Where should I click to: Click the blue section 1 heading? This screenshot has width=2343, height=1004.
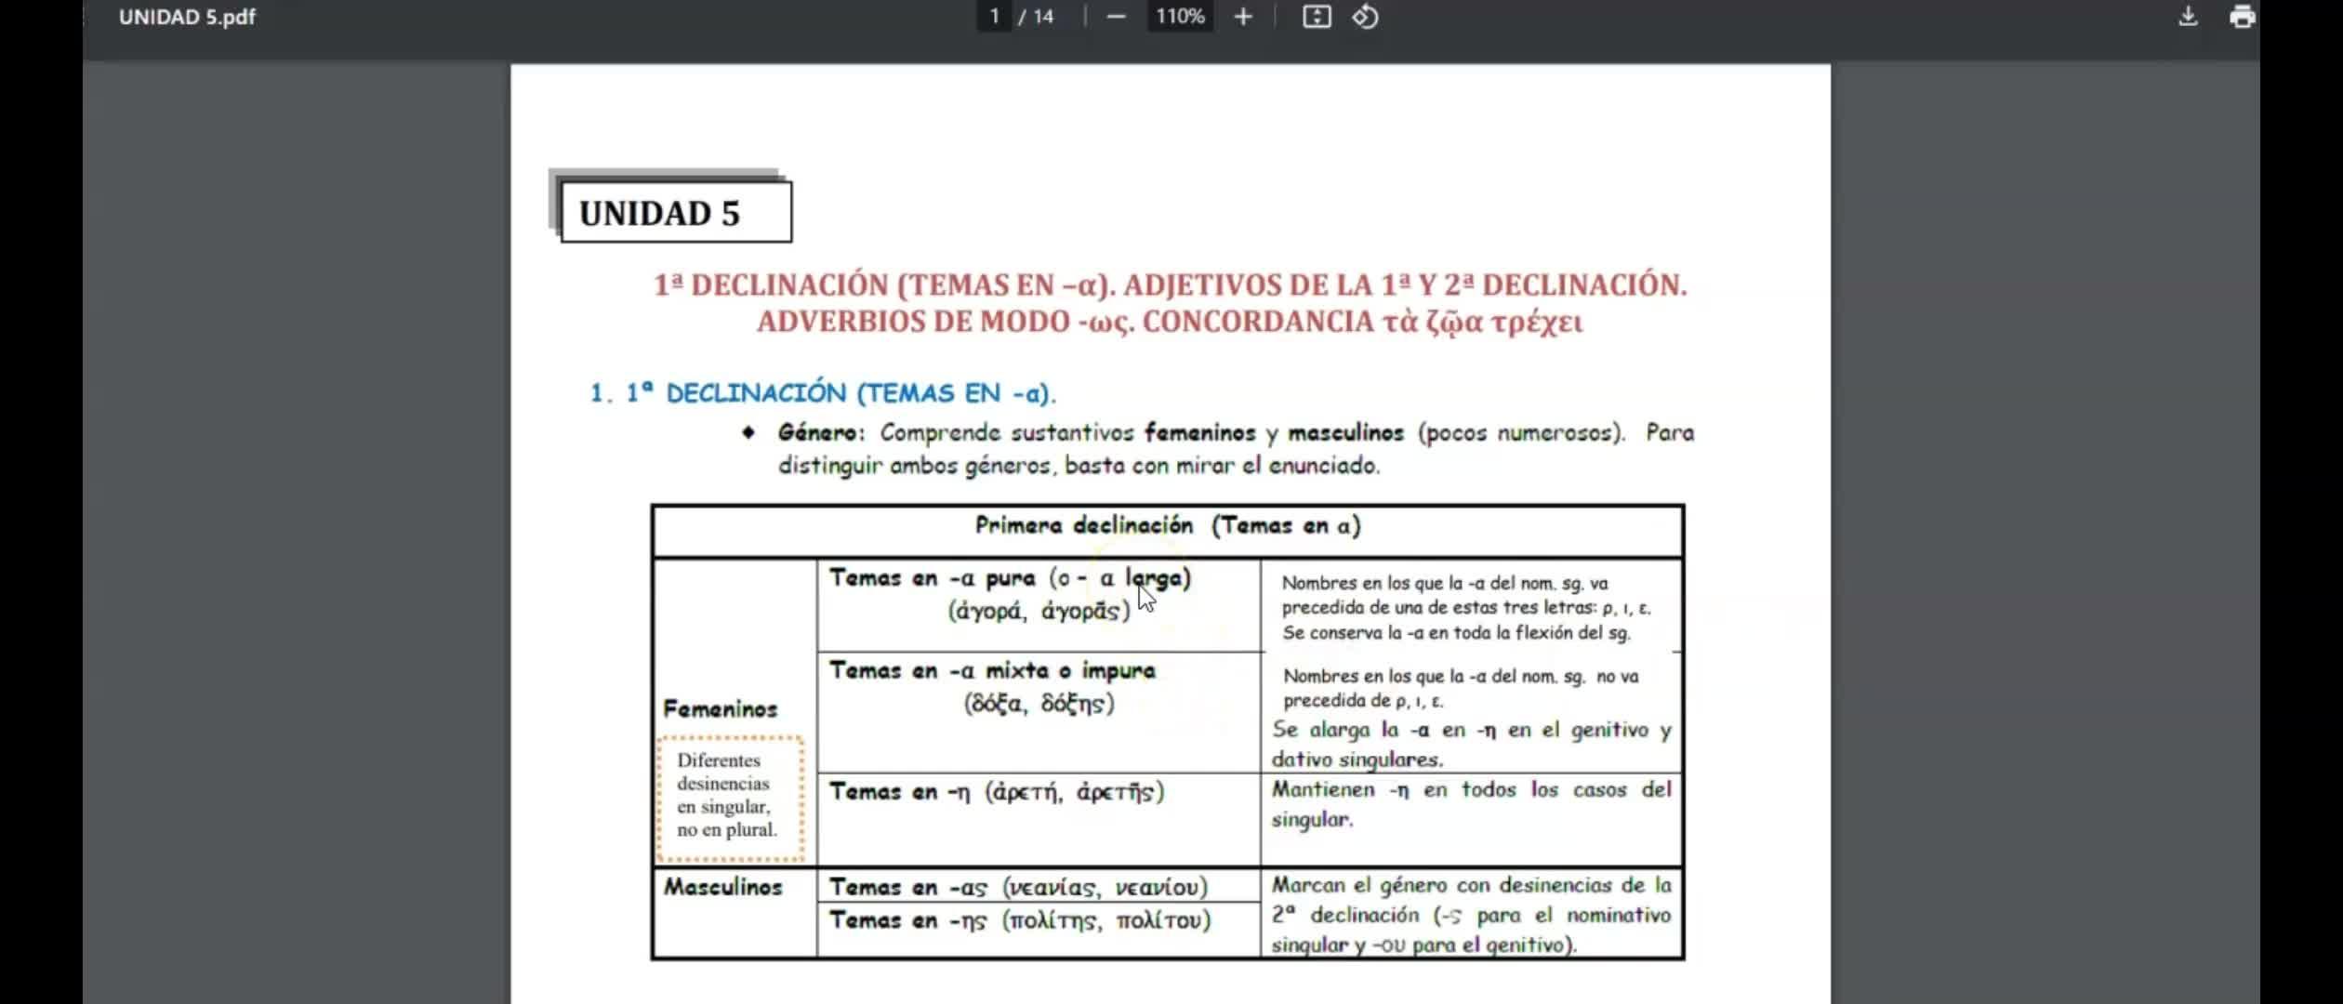(823, 393)
